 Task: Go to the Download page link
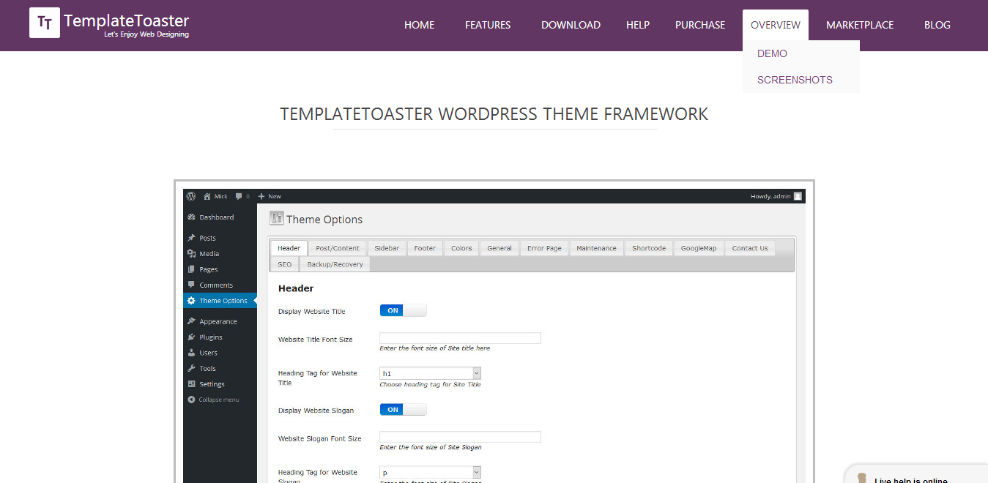[571, 25]
